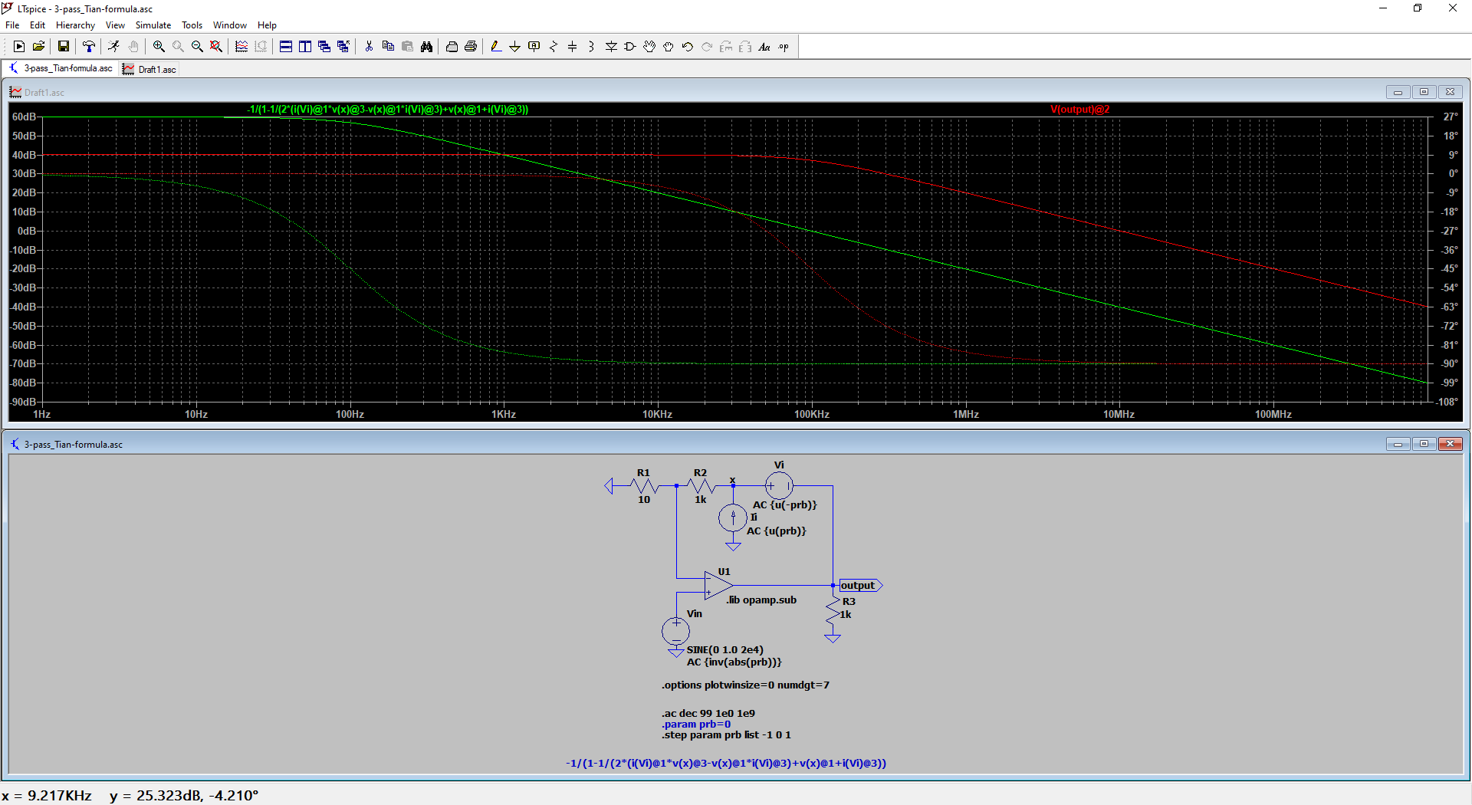
Task: Maximize the Draft1.asc plot window
Action: coord(1424,92)
